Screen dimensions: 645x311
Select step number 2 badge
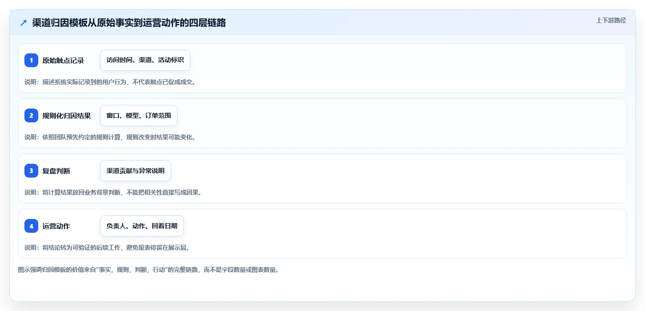pos(31,115)
